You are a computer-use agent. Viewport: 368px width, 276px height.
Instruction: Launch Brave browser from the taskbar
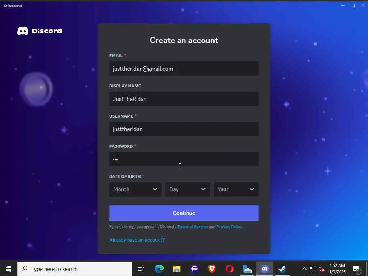(x=212, y=269)
